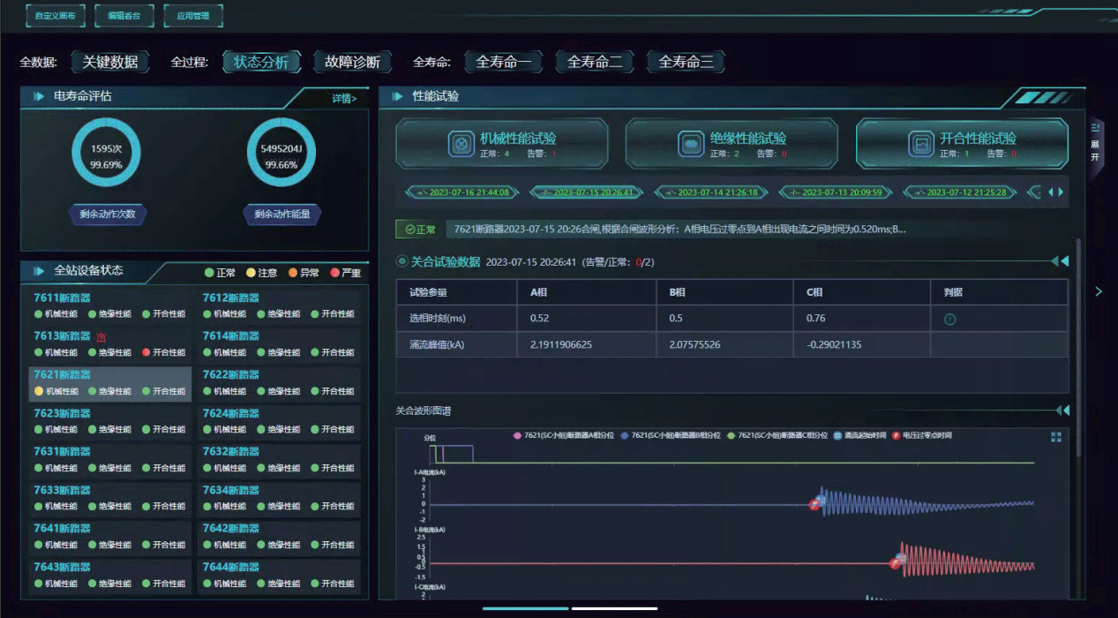Click the red 开合性能 status dot of 7613断路器
1118x618 pixels.
pyautogui.click(x=146, y=352)
